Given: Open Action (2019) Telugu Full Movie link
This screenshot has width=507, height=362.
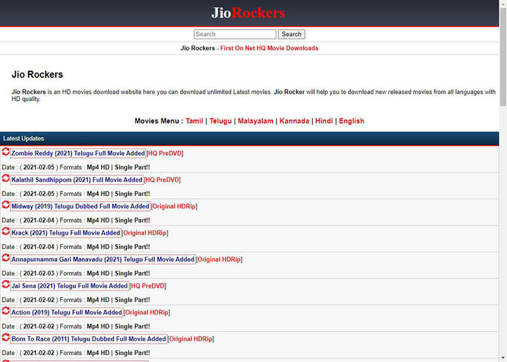Looking at the screenshot, I should [67, 313].
